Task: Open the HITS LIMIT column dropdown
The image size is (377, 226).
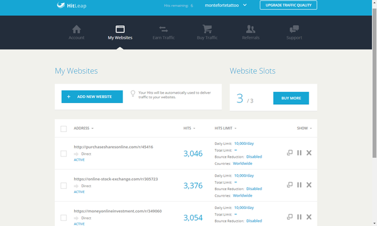Action: 225,128
